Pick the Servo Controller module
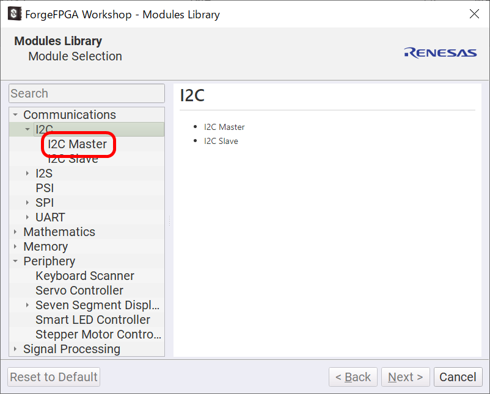 (x=79, y=290)
